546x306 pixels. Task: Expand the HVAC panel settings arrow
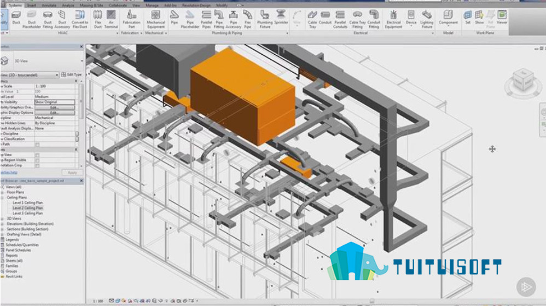pyautogui.click(x=117, y=33)
